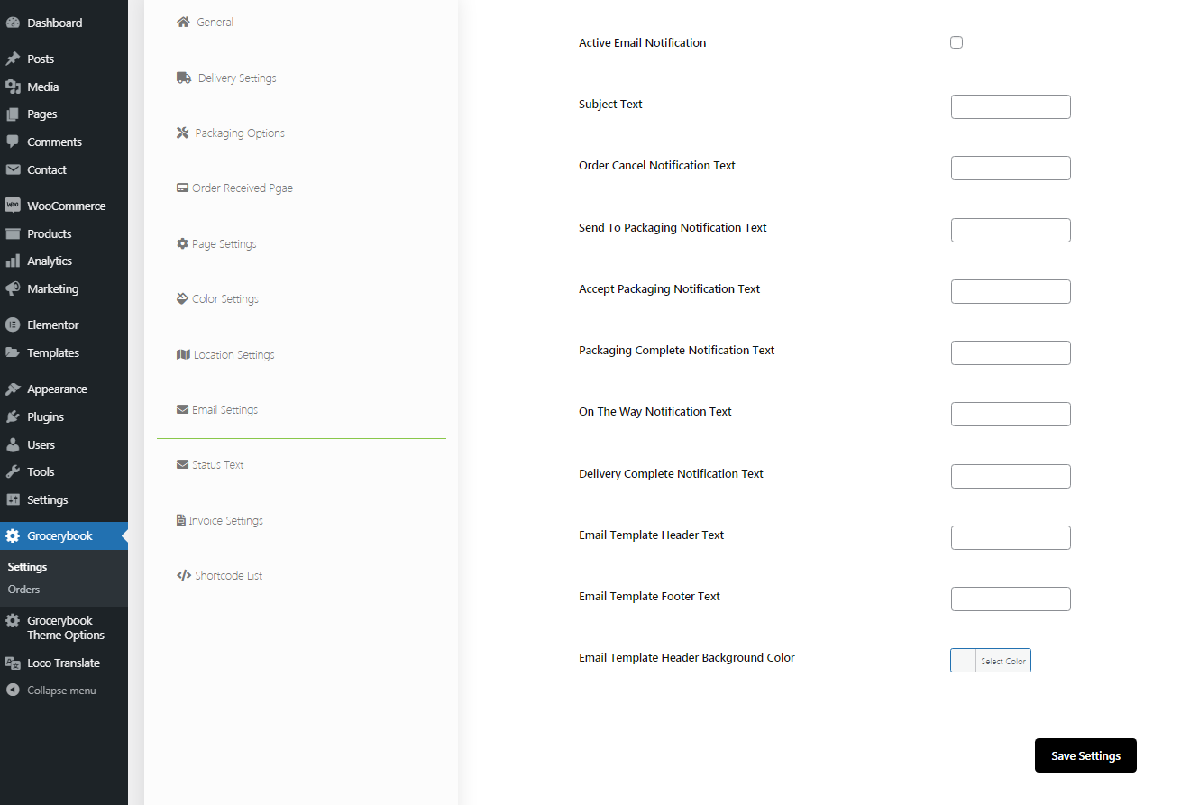Image resolution: width=1190 pixels, height=805 pixels.
Task: Click the WooCommerce logo icon in sidebar
Action: tap(13, 206)
